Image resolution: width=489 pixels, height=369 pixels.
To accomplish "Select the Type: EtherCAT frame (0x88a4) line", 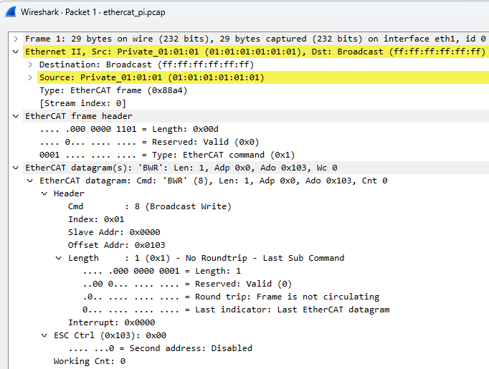I will pyautogui.click(x=113, y=91).
